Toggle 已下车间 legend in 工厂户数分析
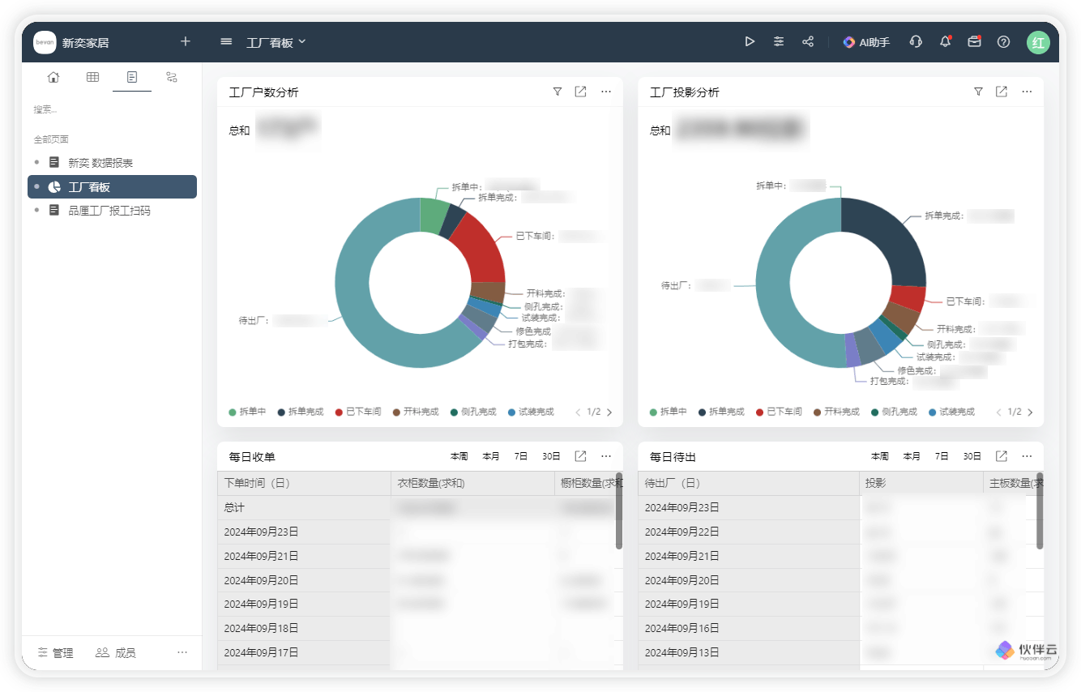The width and height of the screenshot is (1081, 692). (x=358, y=412)
